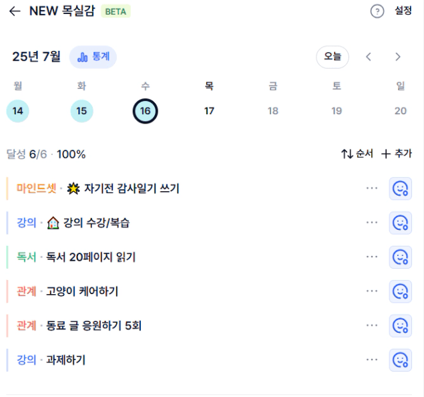Image resolution: width=424 pixels, height=397 pixels.
Task: Open the 통계 statistics chart button
Action: (93, 57)
